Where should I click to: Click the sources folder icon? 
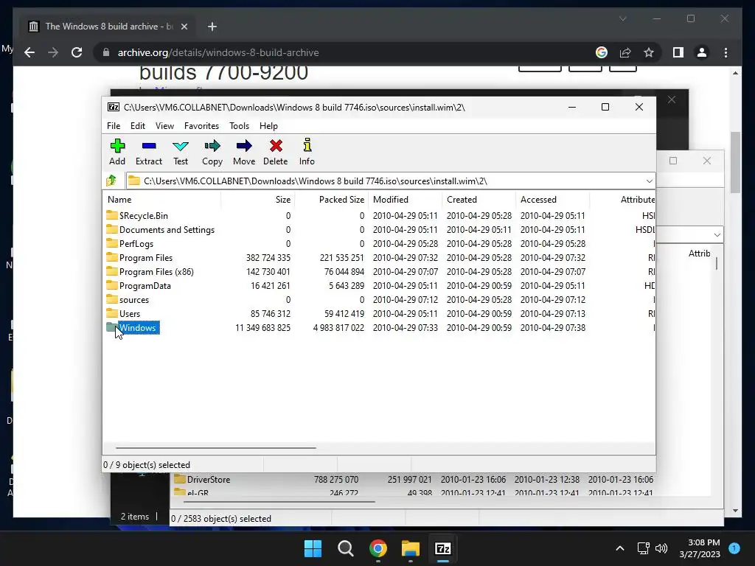[x=112, y=299]
